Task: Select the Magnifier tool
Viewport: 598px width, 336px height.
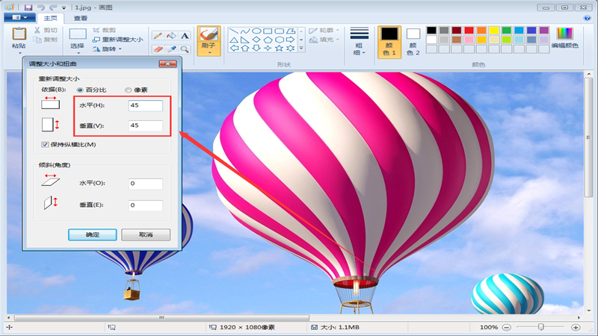Action: 184,49
